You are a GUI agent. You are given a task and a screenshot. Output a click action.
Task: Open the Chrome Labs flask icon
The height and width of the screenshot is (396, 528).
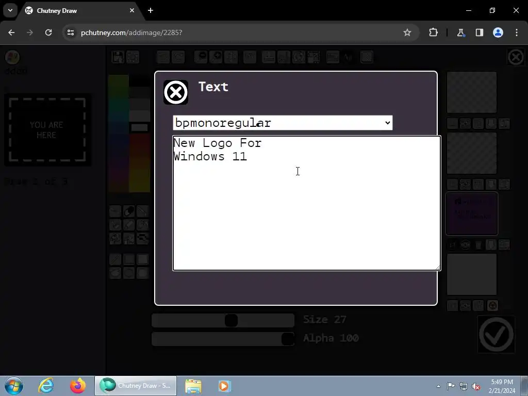point(460,32)
